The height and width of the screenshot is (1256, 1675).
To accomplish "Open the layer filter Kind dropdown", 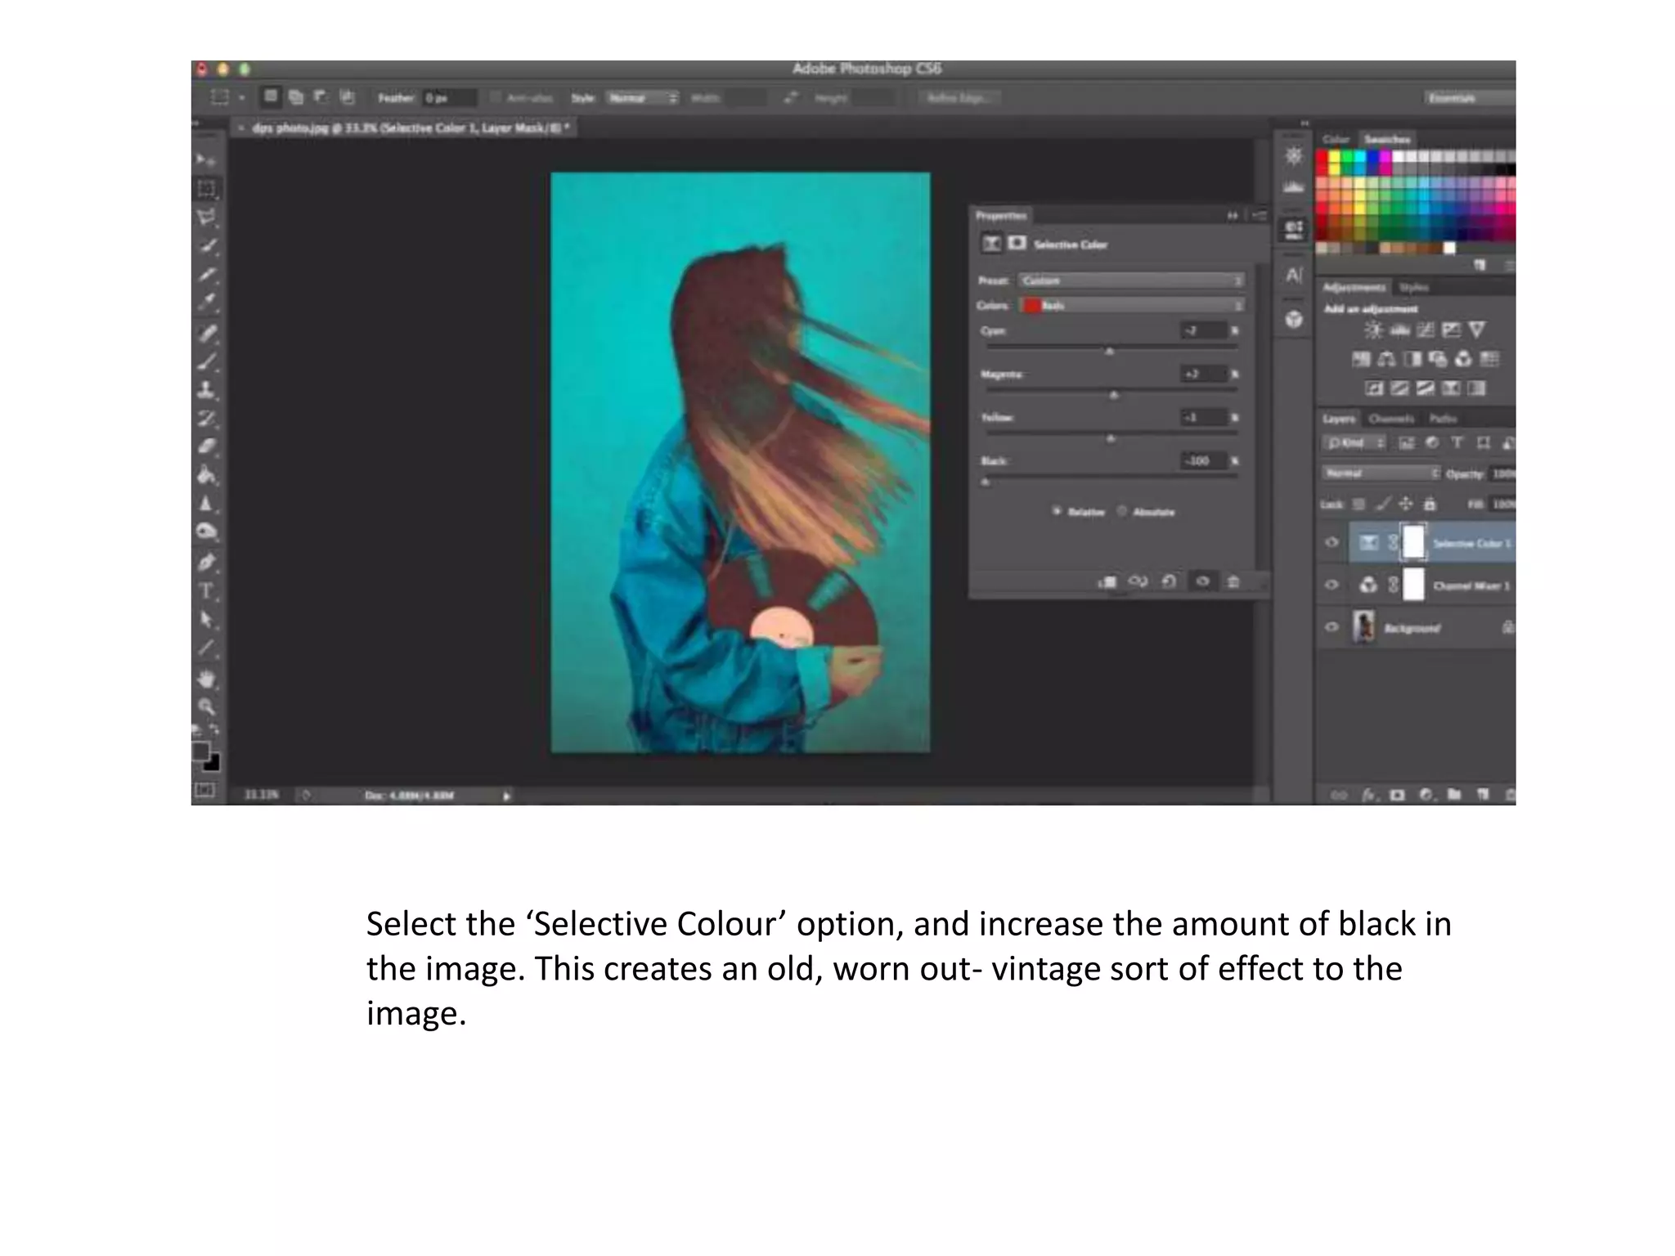I will [x=1354, y=443].
